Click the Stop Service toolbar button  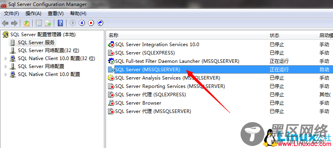91,23
